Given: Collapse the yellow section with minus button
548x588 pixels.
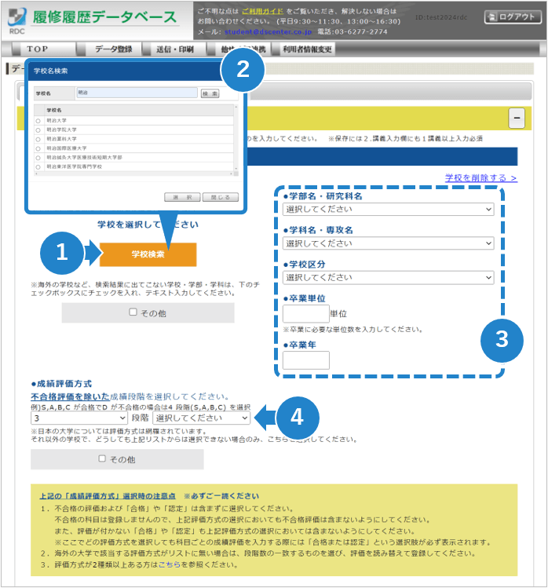Looking at the screenshot, I should [x=517, y=118].
